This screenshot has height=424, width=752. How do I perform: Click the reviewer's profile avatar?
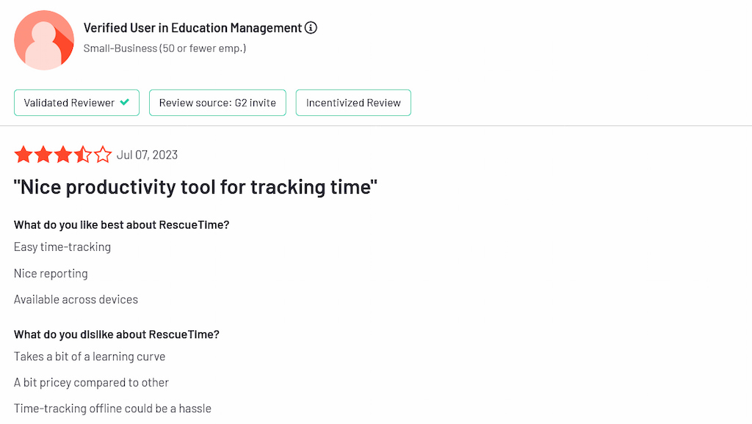44,40
